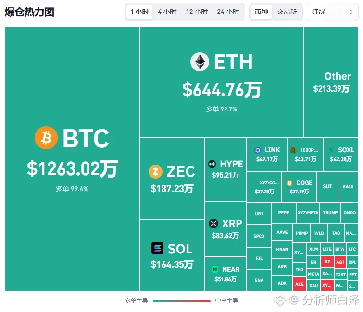Open the 红绿 color scheme dropdown
This screenshot has height=312, width=363.
332,12
